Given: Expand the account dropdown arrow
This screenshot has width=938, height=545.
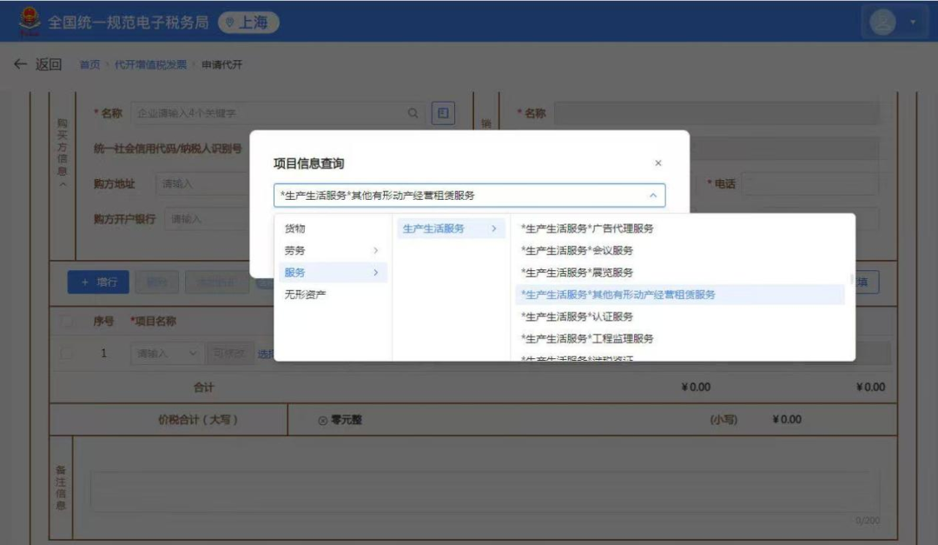Looking at the screenshot, I should click(x=913, y=22).
